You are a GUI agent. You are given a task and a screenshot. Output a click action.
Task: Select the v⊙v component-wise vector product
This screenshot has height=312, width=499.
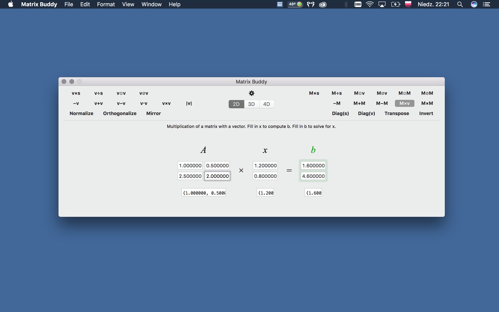pyautogui.click(x=121, y=93)
